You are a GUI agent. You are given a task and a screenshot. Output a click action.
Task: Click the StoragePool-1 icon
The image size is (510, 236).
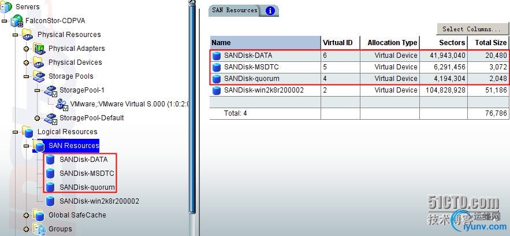[50, 91]
